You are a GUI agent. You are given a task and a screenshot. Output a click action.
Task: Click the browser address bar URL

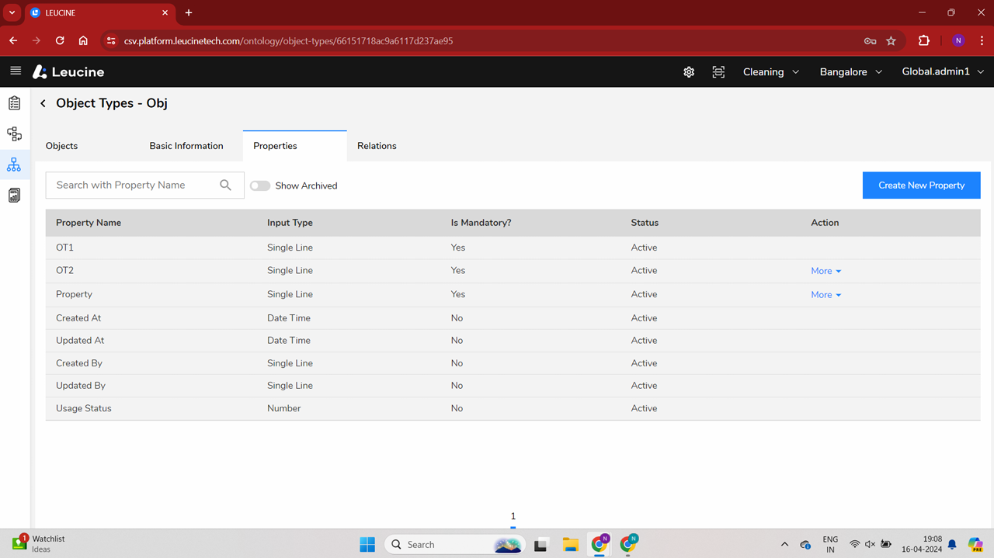(288, 41)
